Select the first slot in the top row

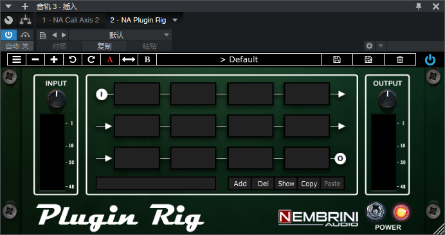pos(137,94)
